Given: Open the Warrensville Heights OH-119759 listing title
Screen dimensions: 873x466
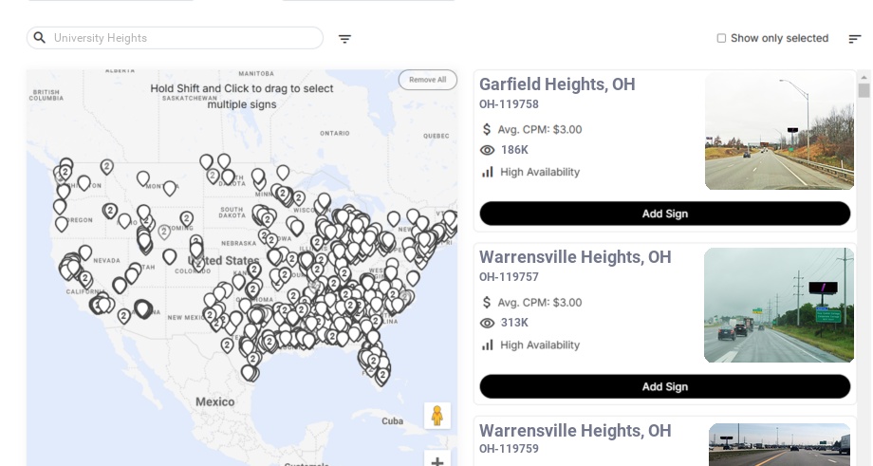Looking at the screenshot, I should 575,431.
